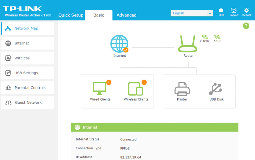Image resolution: width=255 pixels, height=160 pixels.
Task: Click the Internet sidebar globe icon
Action: click(8, 43)
